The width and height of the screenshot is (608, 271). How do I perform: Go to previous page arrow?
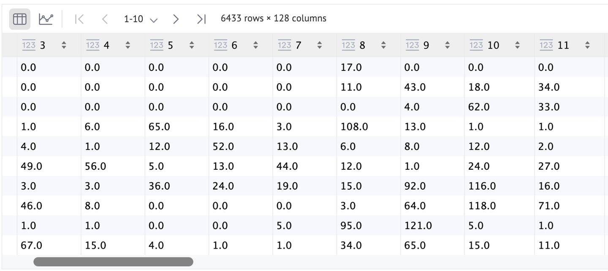(x=105, y=19)
